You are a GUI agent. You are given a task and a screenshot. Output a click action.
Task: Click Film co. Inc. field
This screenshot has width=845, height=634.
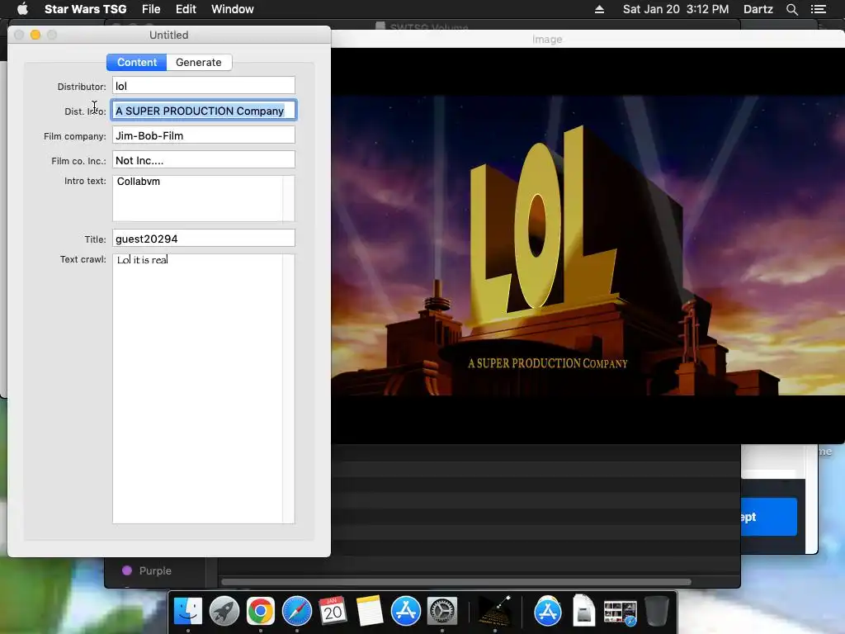click(x=204, y=159)
